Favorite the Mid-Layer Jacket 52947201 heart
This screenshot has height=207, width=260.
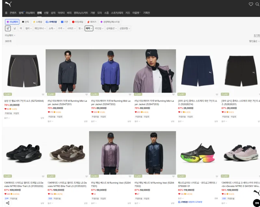click(x=86, y=95)
